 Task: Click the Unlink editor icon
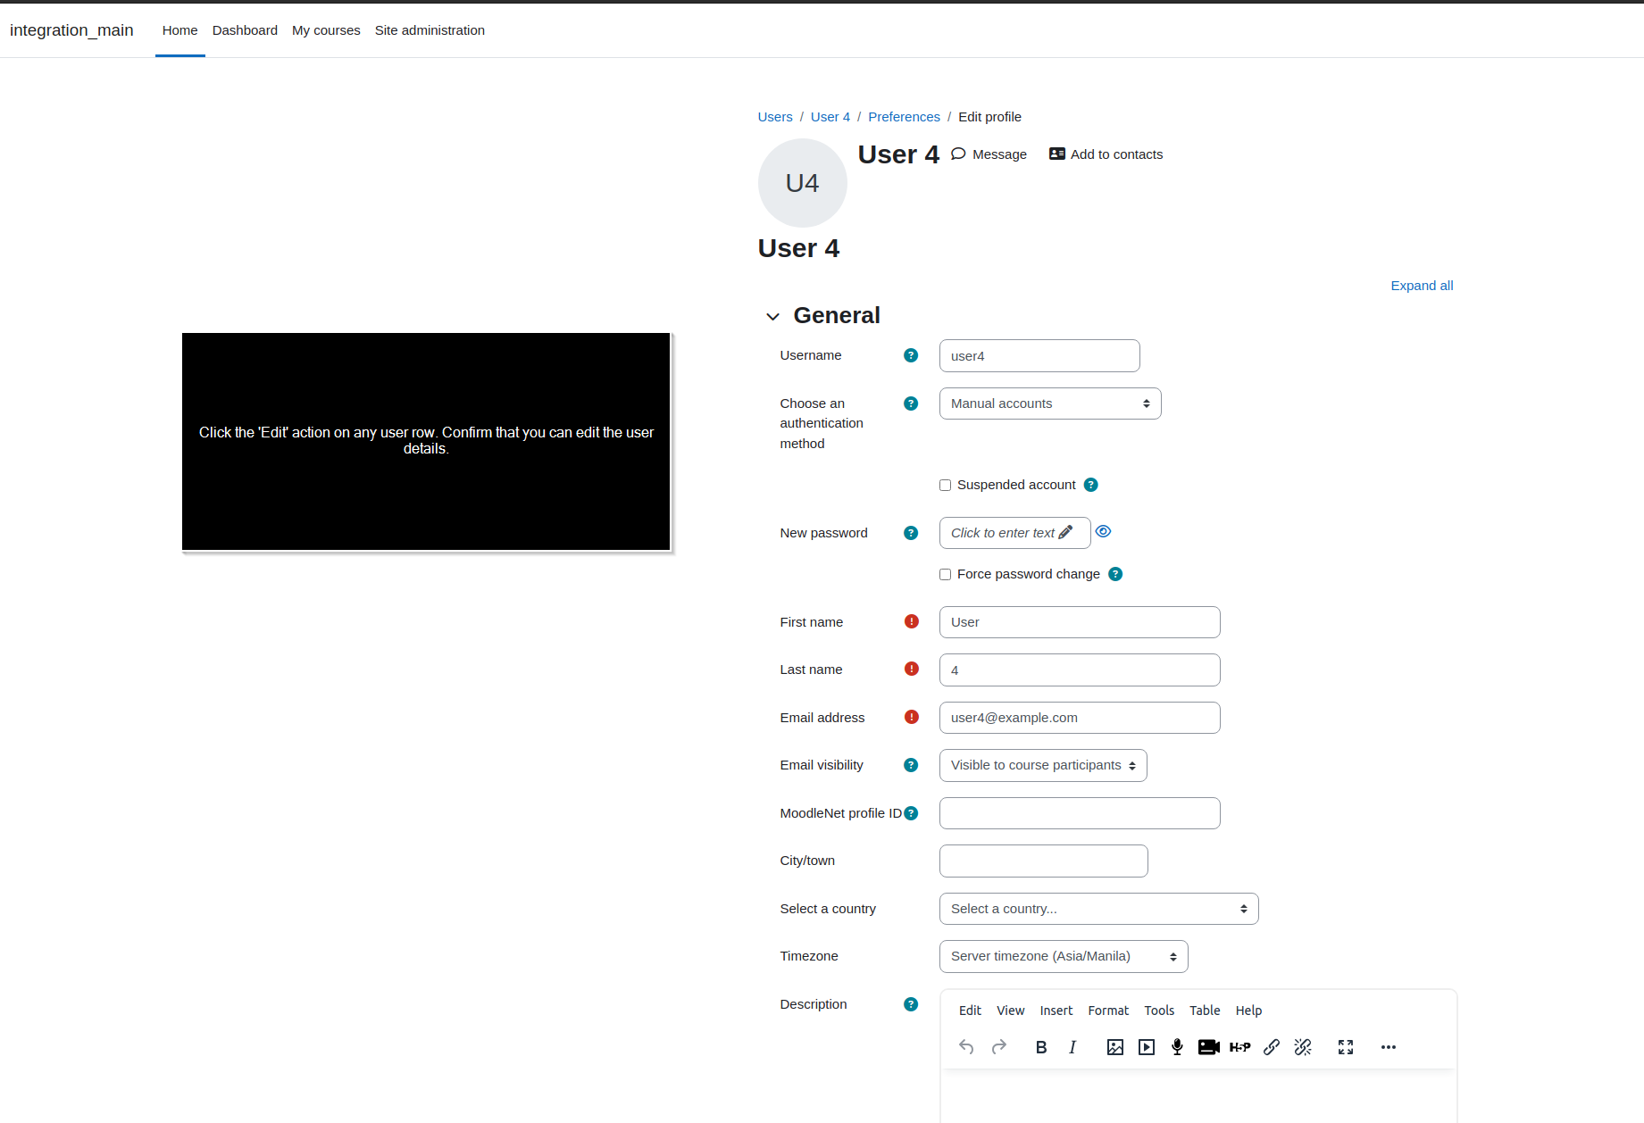pyautogui.click(x=1303, y=1047)
